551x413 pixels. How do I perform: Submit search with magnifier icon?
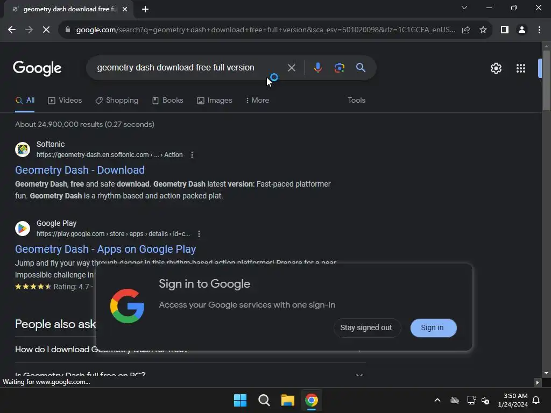coord(361,68)
